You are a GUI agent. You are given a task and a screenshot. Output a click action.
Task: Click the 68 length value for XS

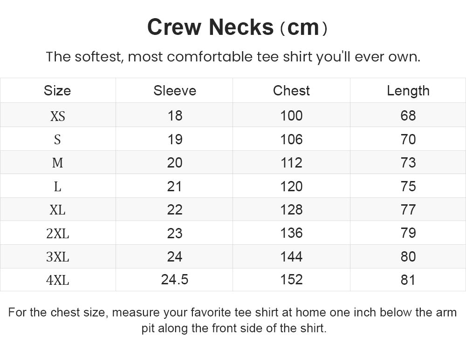click(408, 115)
